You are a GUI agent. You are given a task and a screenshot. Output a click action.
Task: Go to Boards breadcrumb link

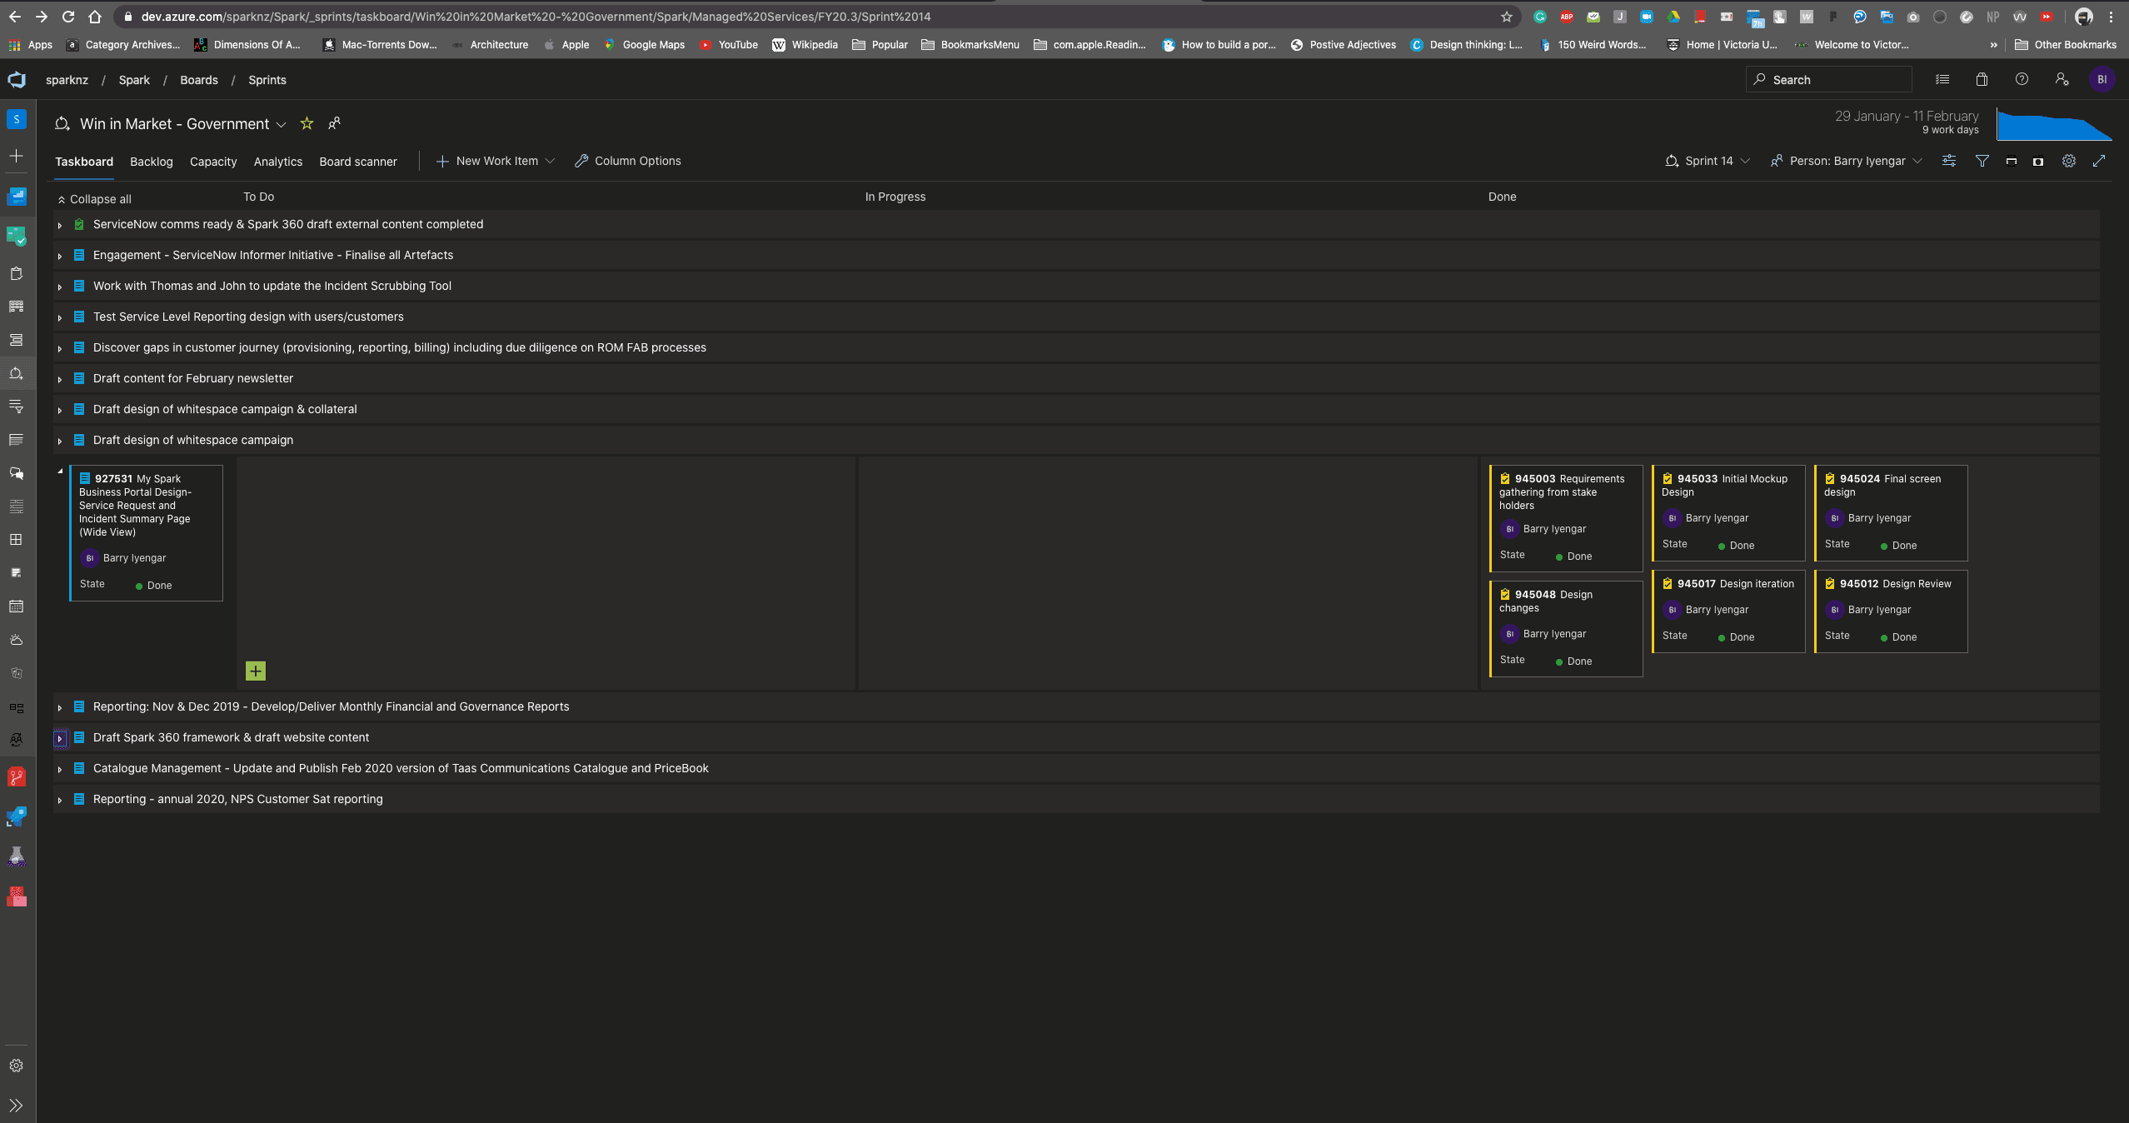[x=199, y=80]
